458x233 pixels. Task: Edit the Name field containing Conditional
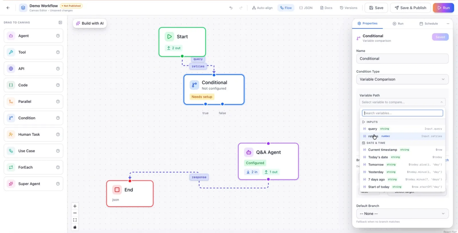pos(402,59)
